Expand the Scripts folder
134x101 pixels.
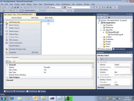point(101,44)
